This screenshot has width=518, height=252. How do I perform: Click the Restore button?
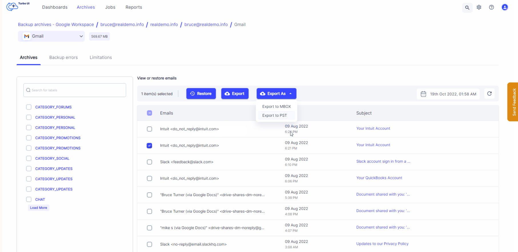pos(201,94)
